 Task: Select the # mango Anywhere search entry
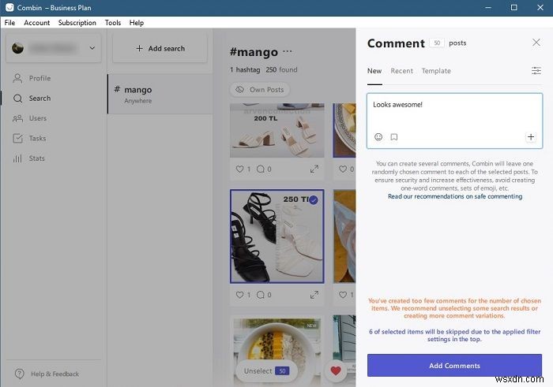tap(160, 94)
